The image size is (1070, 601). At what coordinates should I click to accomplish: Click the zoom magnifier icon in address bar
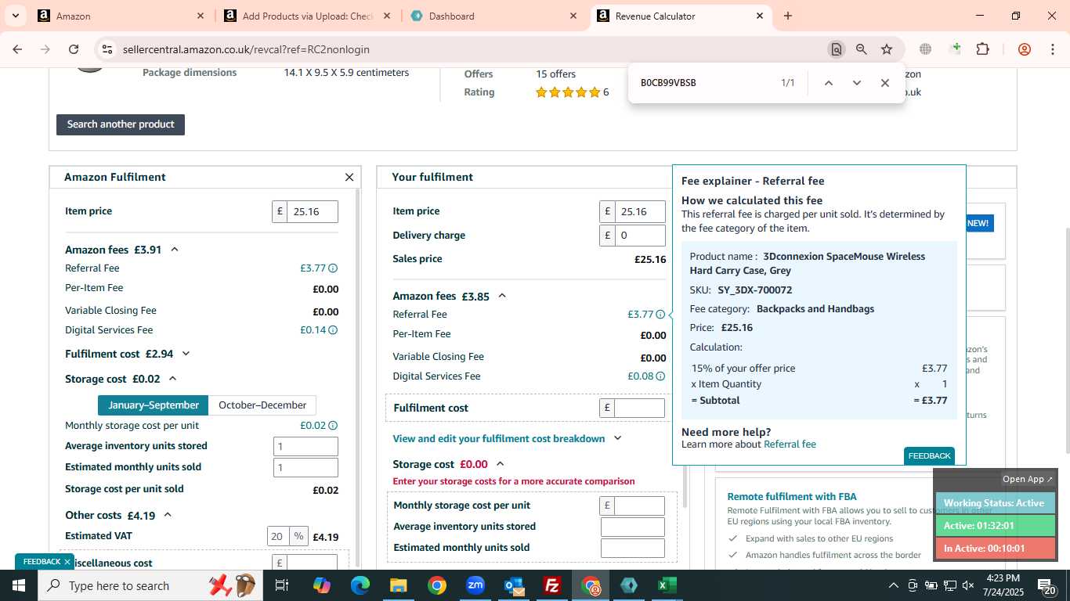(x=861, y=49)
